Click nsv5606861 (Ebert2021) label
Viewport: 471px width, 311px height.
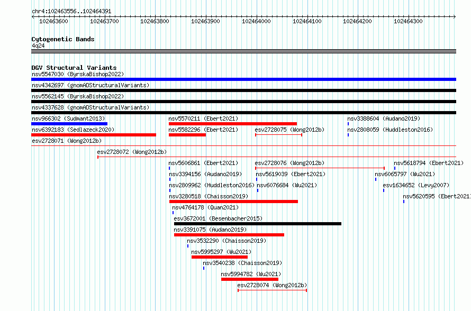click(x=203, y=163)
